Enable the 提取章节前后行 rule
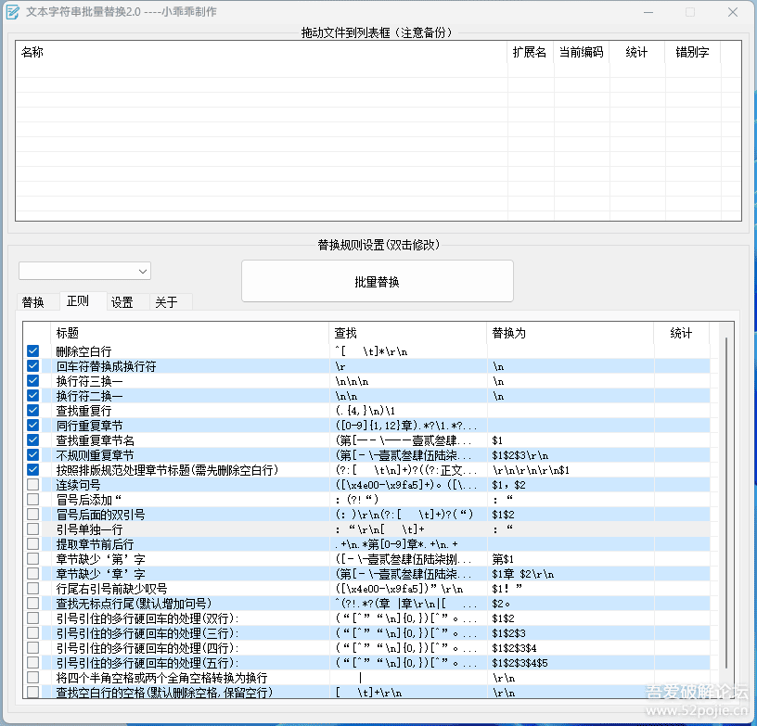The image size is (757, 726). pos(33,543)
